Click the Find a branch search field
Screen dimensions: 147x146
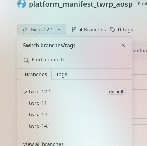coord(74,60)
